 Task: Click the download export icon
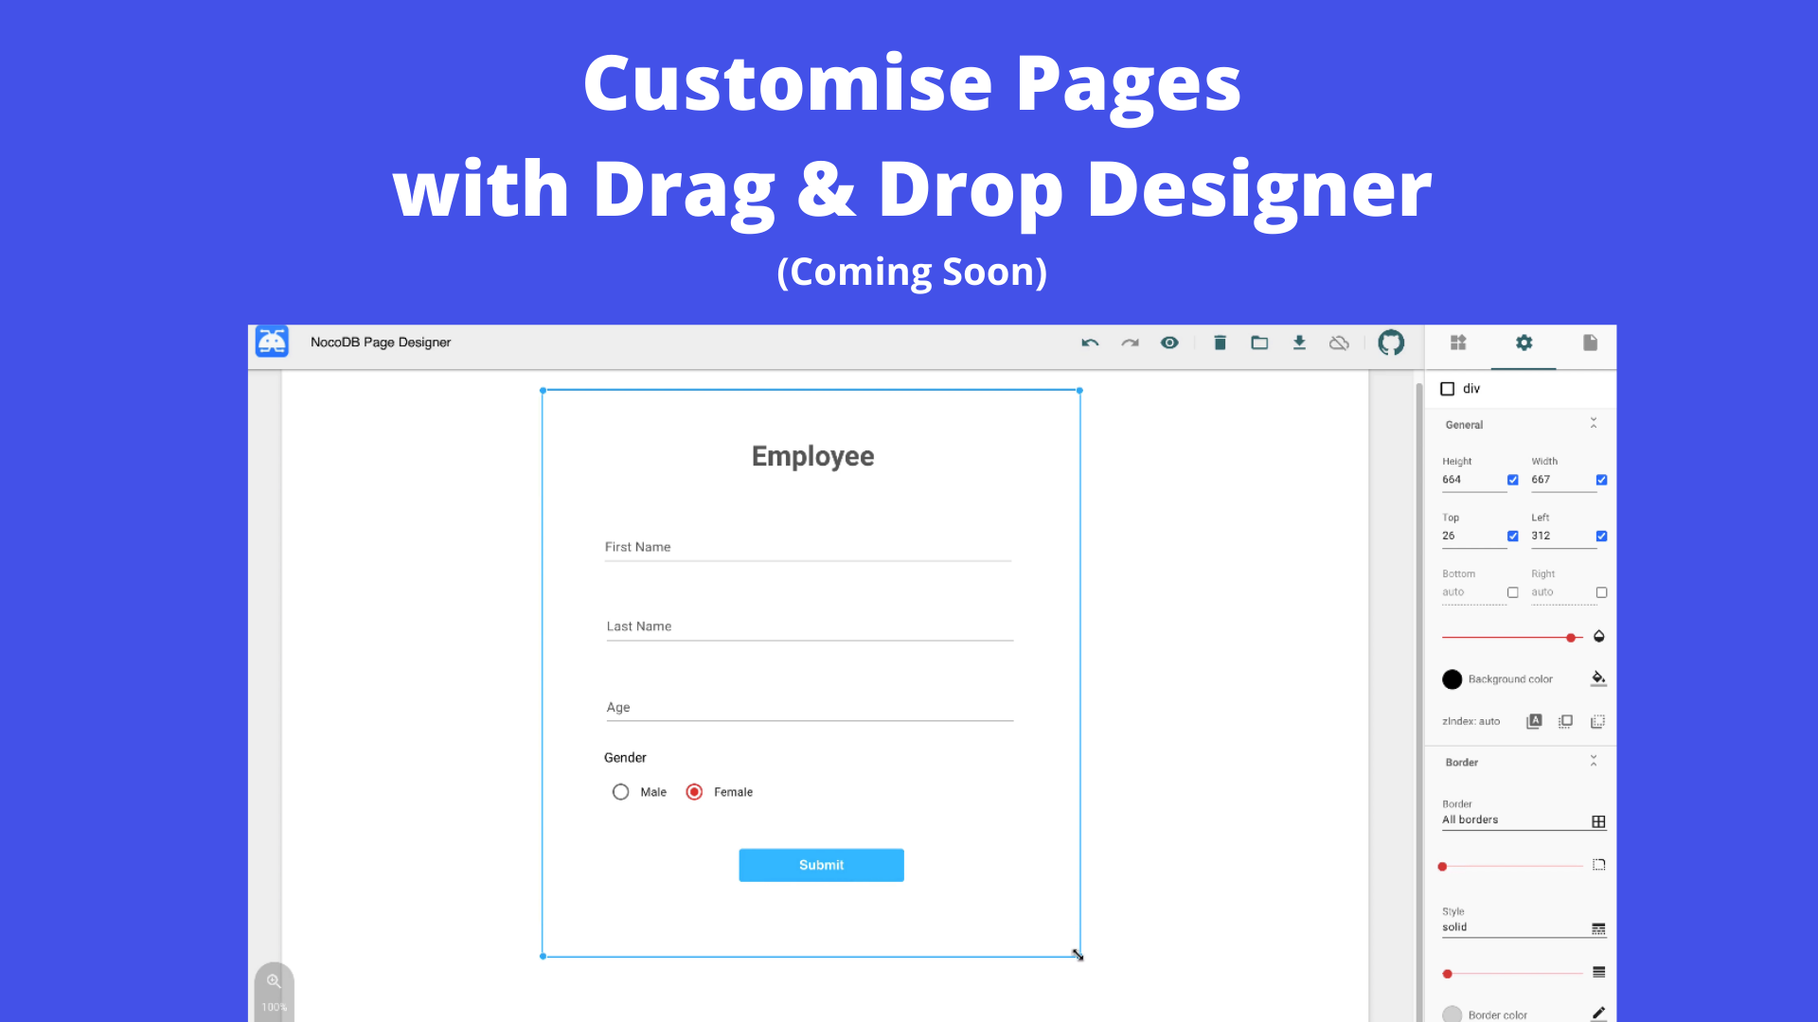[1299, 343]
